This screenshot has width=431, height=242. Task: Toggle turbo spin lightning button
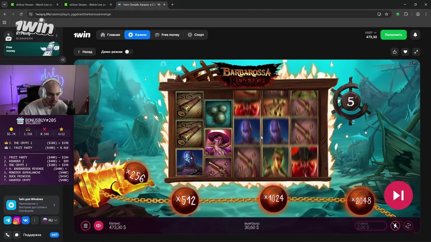pos(395,226)
